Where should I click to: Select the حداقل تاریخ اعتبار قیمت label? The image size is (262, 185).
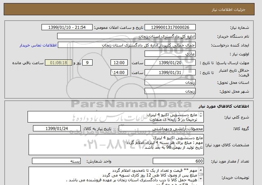pos(234,73)
